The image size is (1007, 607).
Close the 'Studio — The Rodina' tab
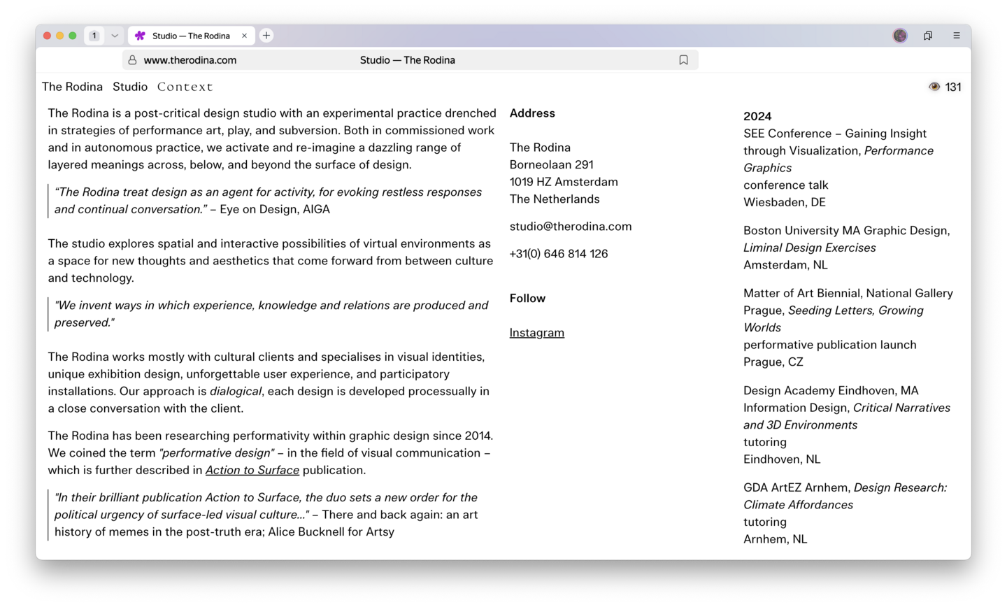[244, 36]
